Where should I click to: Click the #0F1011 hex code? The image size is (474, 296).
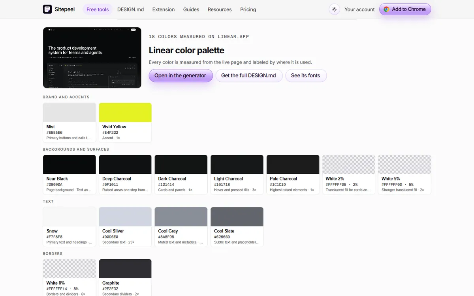(110, 185)
